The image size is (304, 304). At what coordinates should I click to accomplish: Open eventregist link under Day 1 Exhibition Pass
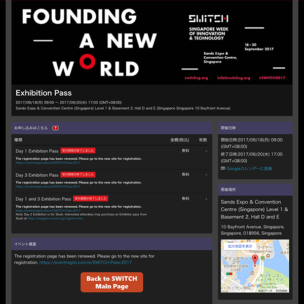pos(48,163)
